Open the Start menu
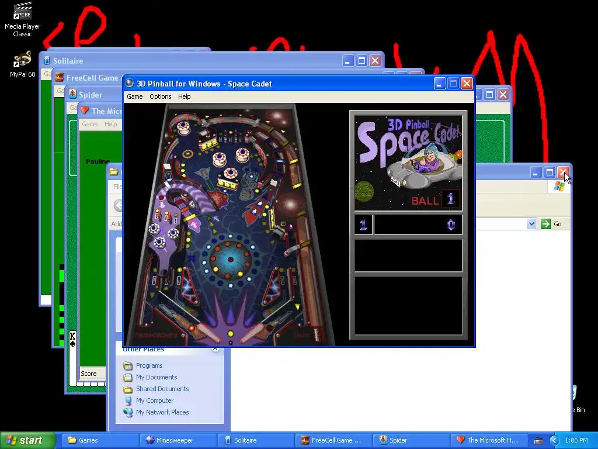598x449 pixels. (27, 440)
